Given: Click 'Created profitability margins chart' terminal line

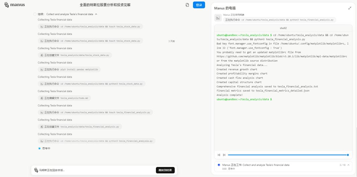Looking at the screenshot, I should pyautogui.click(x=242, y=74).
